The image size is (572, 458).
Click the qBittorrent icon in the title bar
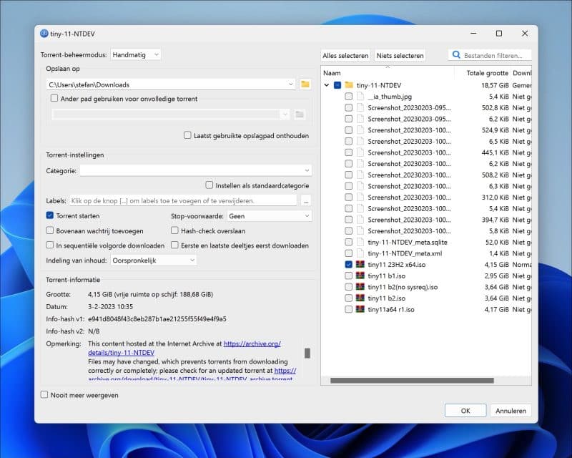tap(44, 34)
